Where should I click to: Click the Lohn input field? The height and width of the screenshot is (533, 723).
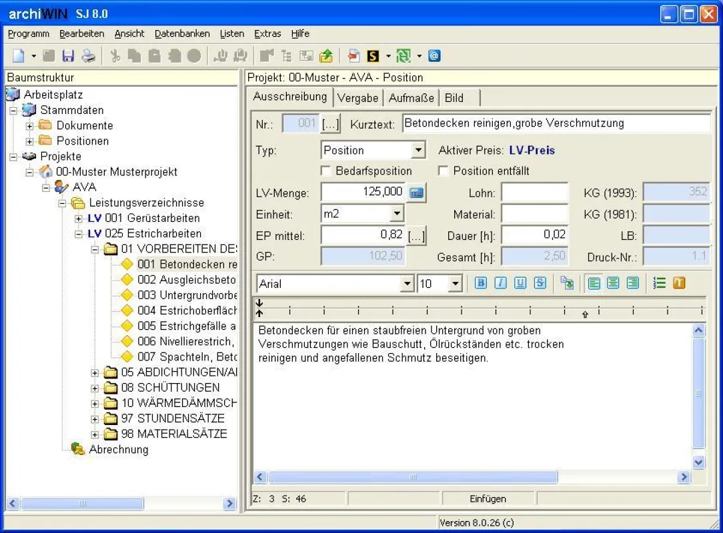click(535, 193)
